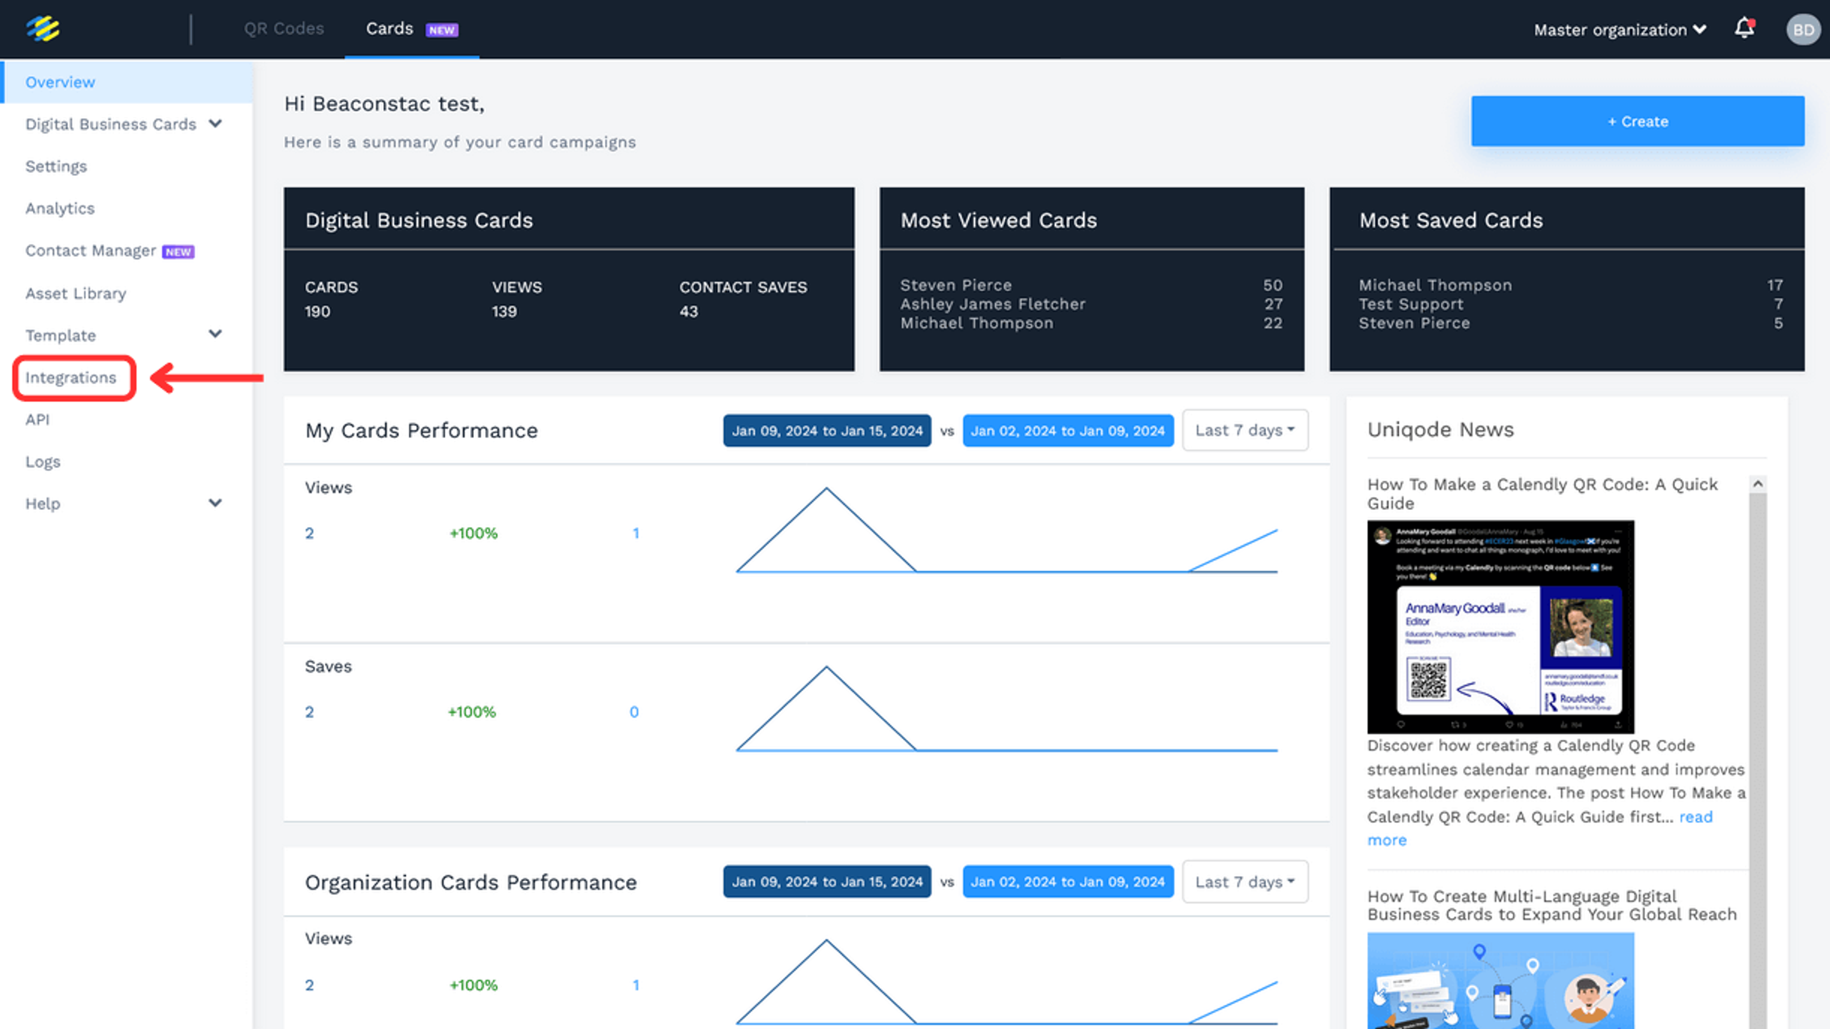This screenshot has width=1830, height=1029.
Task: Expand the Template chevron
Action: coord(215,334)
